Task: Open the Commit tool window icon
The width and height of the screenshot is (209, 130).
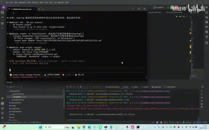Action: (x=3, y=17)
